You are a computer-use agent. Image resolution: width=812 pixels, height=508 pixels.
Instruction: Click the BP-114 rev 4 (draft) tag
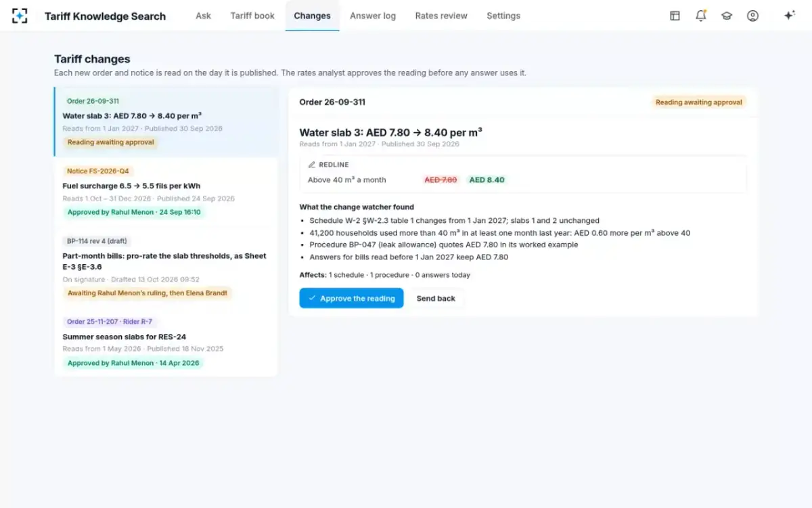[x=97, y=241]
